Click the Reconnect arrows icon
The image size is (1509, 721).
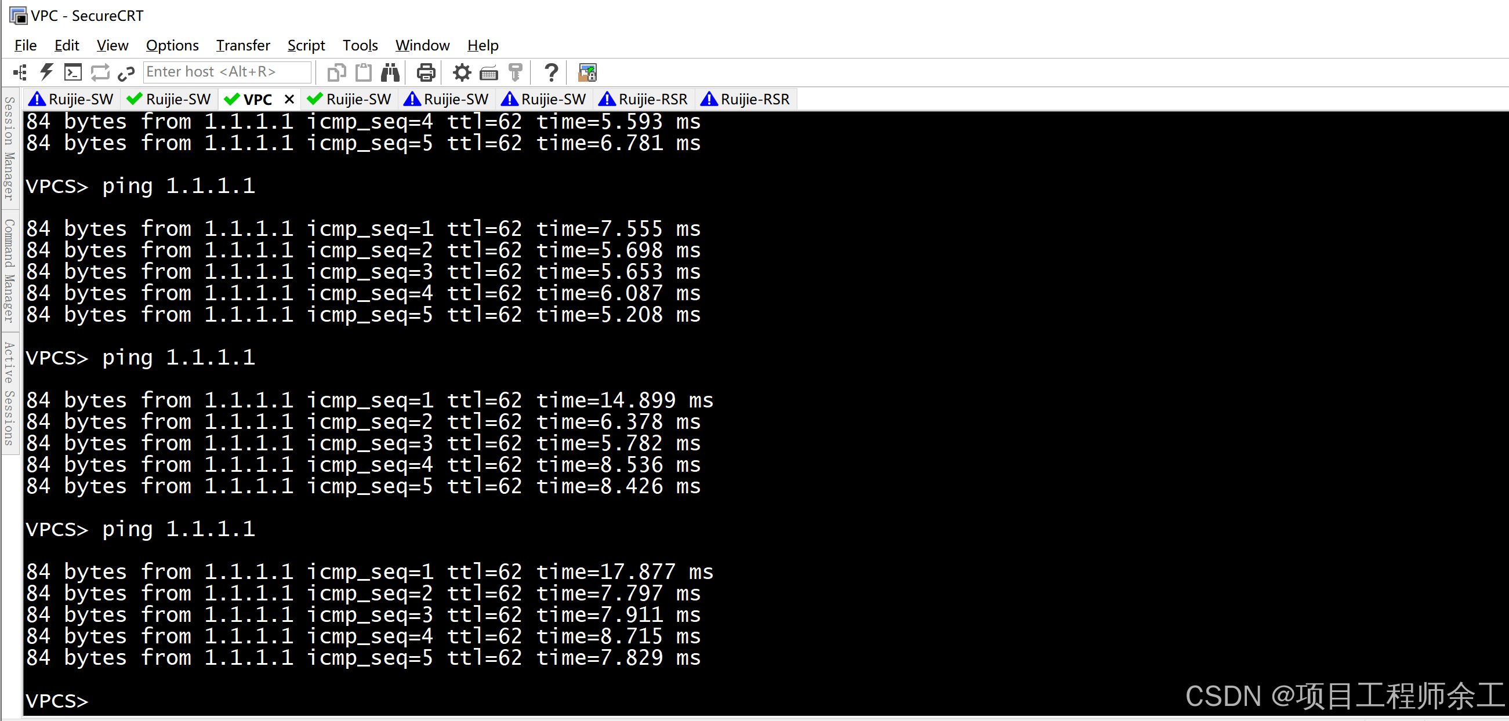[100, 72]
